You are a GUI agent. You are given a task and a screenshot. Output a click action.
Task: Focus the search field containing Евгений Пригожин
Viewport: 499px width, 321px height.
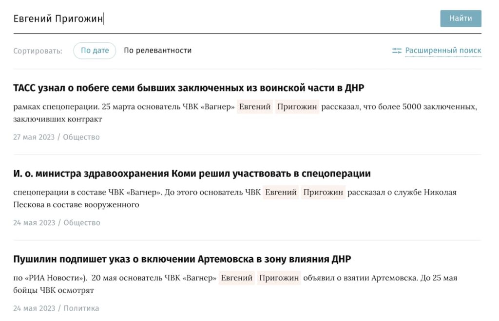pos(219,19)
